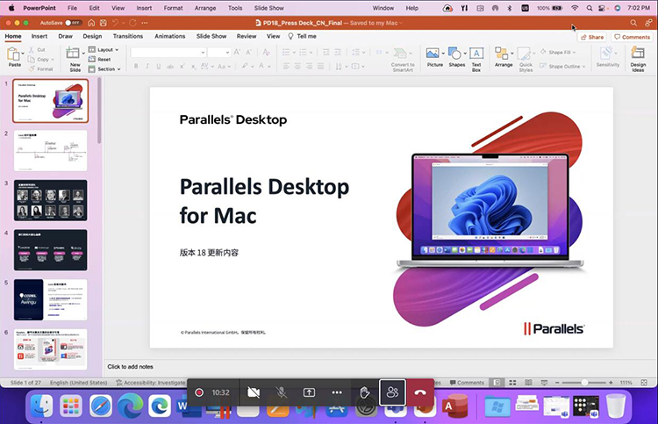Open Microsoft Access from the Dock
The height and width of the screenshot is (424, 658).
(455, 406)
